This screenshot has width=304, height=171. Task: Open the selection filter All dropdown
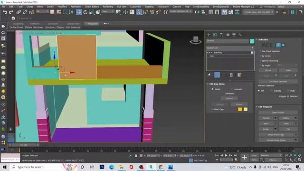42,11
